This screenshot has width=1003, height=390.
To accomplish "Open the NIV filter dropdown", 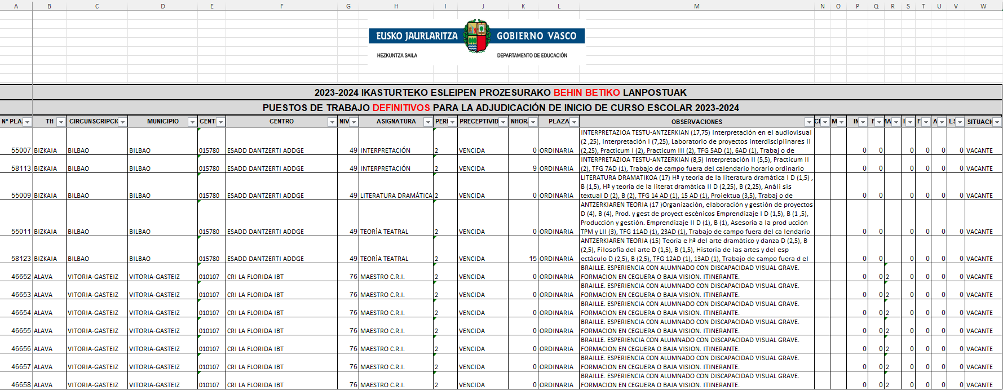I will click(x=354, y=122).
